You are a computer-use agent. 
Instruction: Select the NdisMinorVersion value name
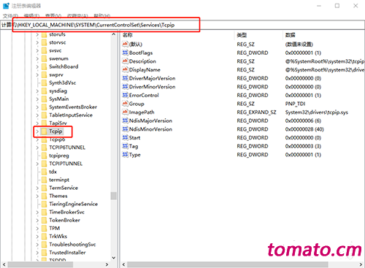(x=150, y=129)
